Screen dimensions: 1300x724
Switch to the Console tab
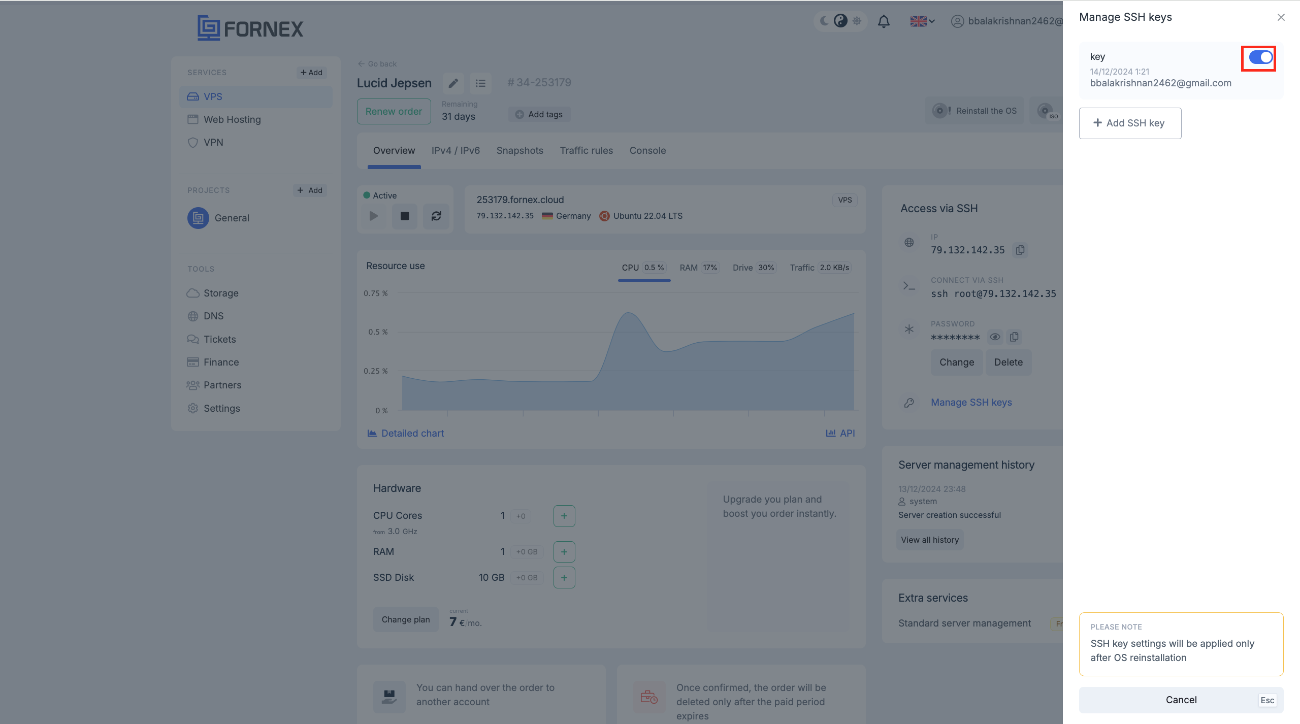647,150
